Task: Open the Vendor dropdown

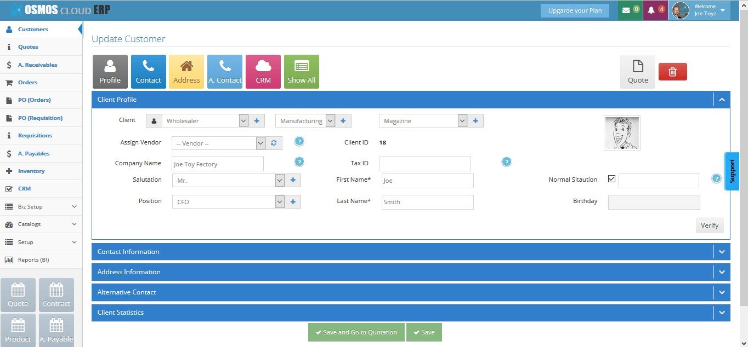Action: [x=219, y=143]
